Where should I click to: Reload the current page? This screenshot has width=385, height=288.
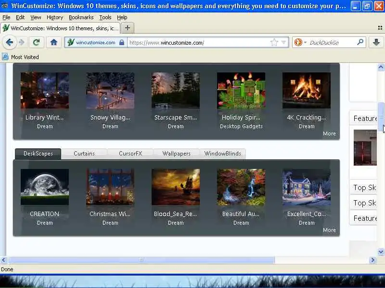coord(37,43)
